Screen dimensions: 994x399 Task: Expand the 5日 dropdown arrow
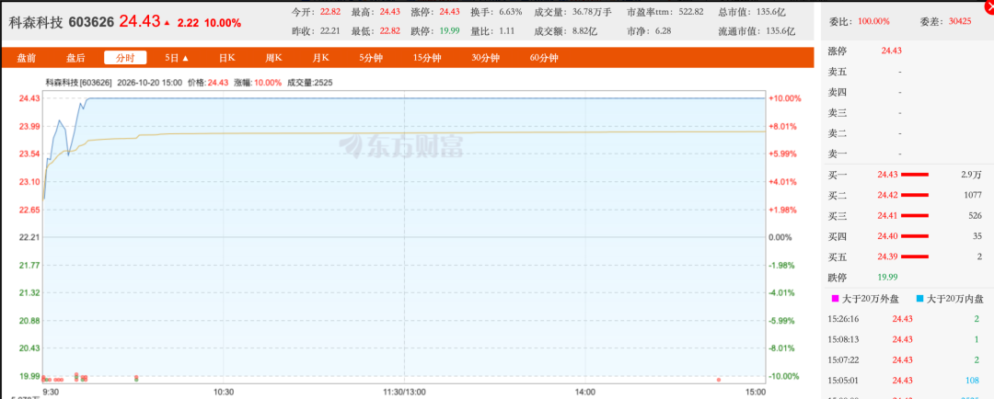pos(186,58)
